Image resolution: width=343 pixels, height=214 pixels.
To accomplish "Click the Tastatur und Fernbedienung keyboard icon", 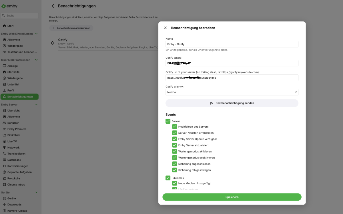I will click(4, 52).
